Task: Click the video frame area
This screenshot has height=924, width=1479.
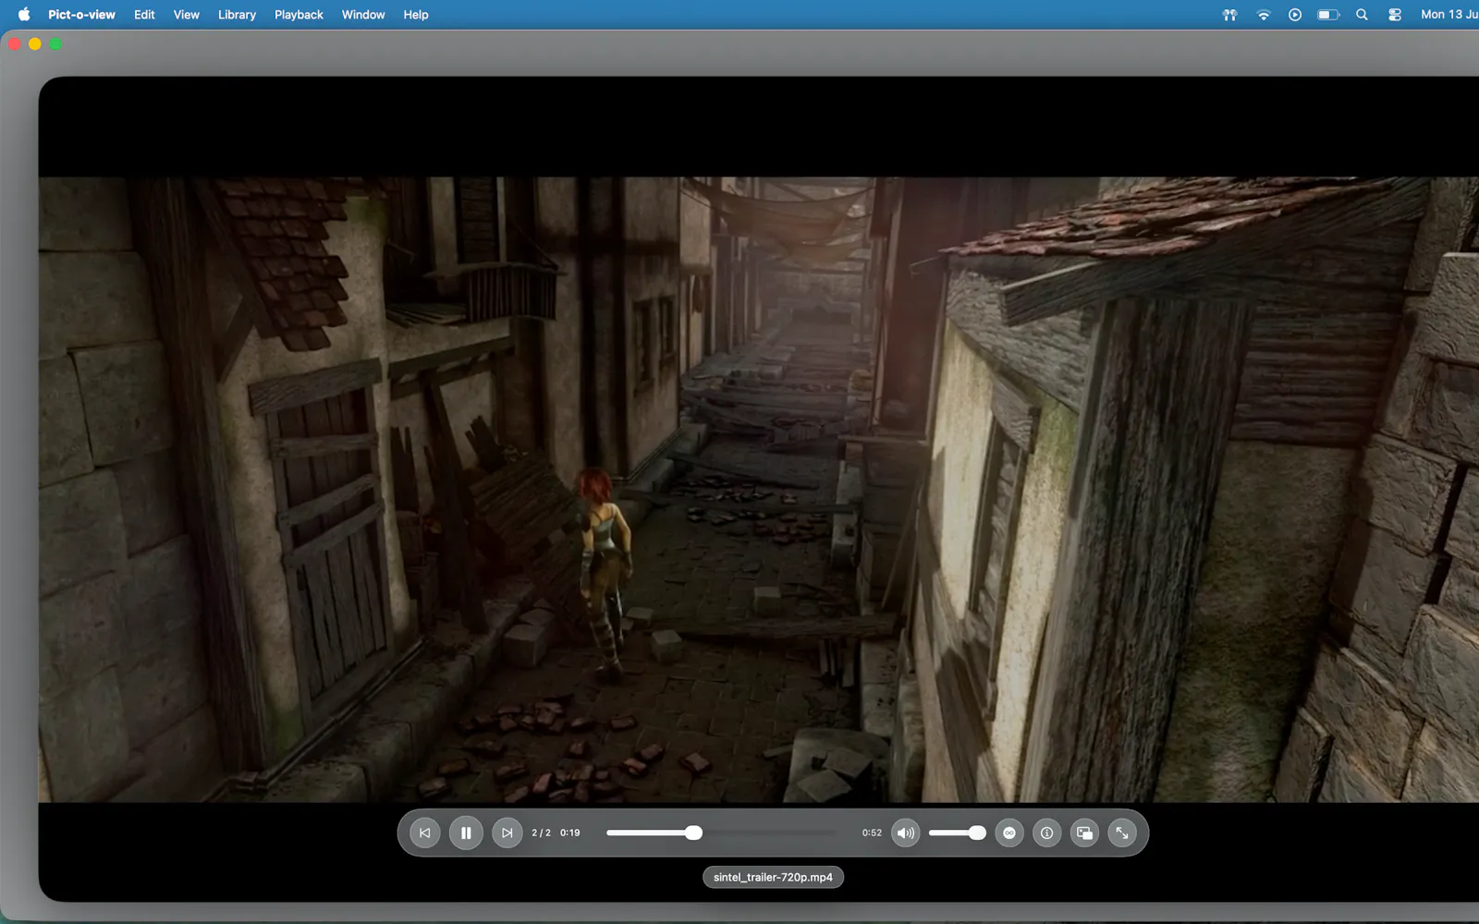Action: tap(758, 489)
